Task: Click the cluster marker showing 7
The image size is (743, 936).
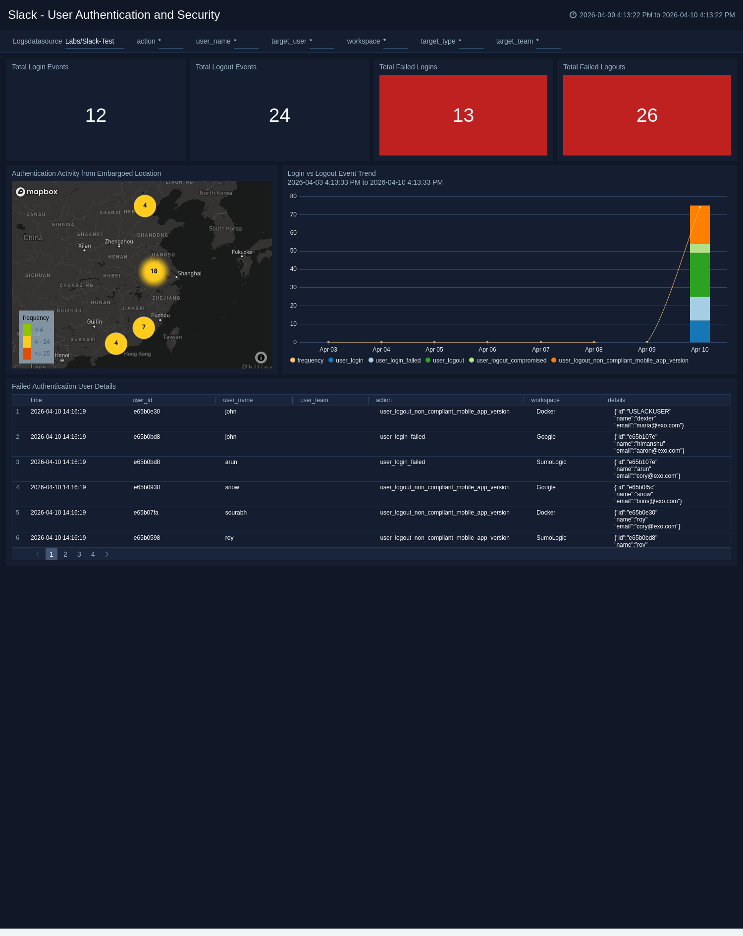Action: point(144,327)
